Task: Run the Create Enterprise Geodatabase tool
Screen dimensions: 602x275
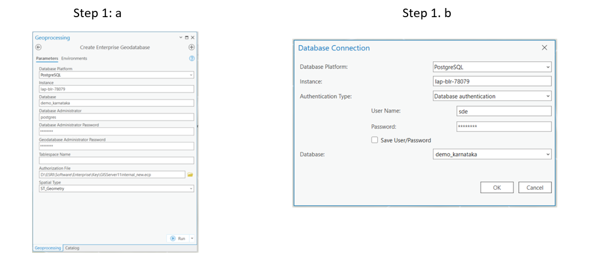Action: point(178,238)
